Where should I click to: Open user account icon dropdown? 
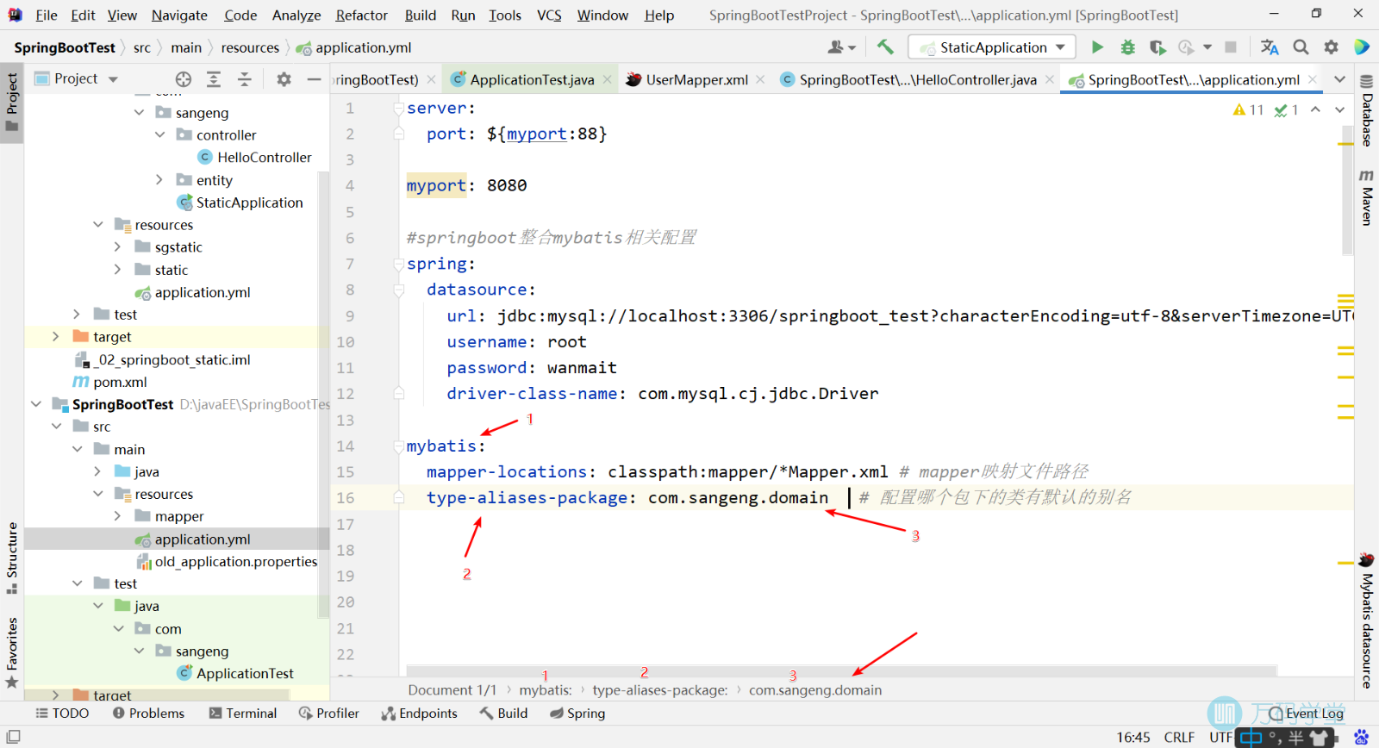pyautogui.click(x=841, y=47)
